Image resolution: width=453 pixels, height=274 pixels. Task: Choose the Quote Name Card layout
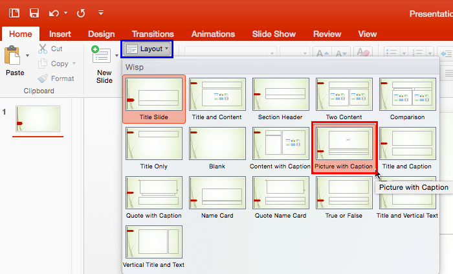280,198
